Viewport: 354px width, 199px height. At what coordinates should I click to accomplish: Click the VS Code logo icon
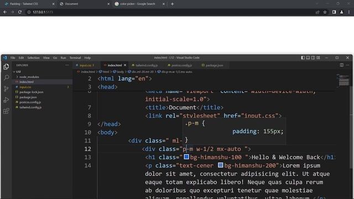coord(5,57)
